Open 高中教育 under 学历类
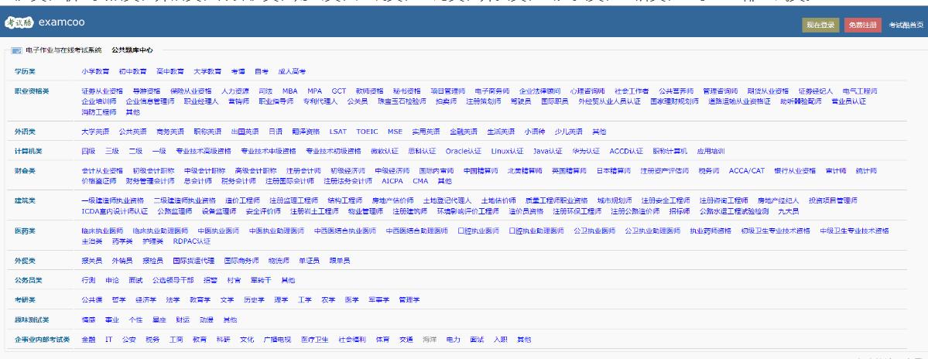 point(170,71)
